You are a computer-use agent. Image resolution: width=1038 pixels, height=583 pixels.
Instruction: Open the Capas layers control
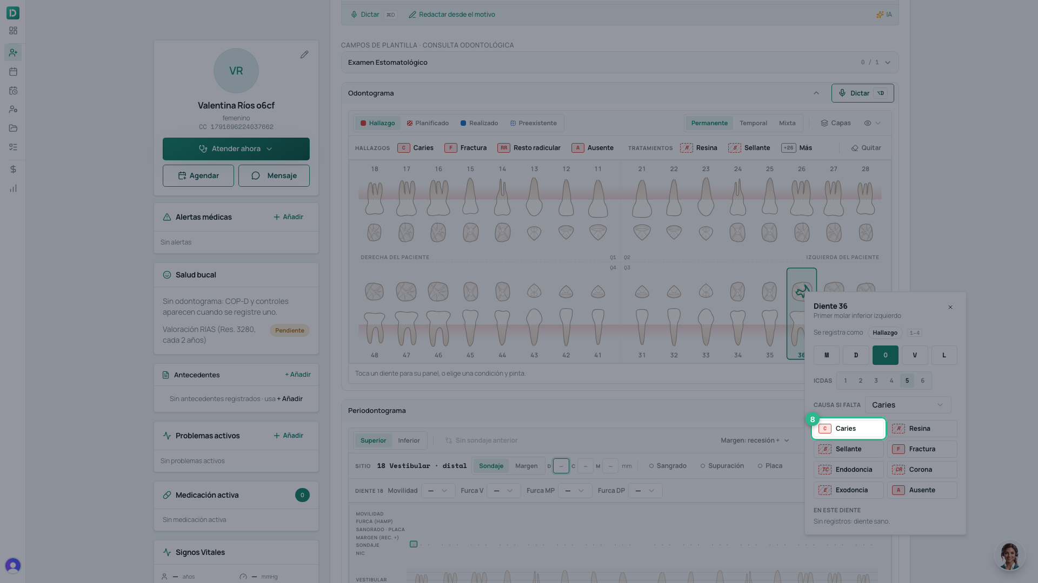click(836, 123)
